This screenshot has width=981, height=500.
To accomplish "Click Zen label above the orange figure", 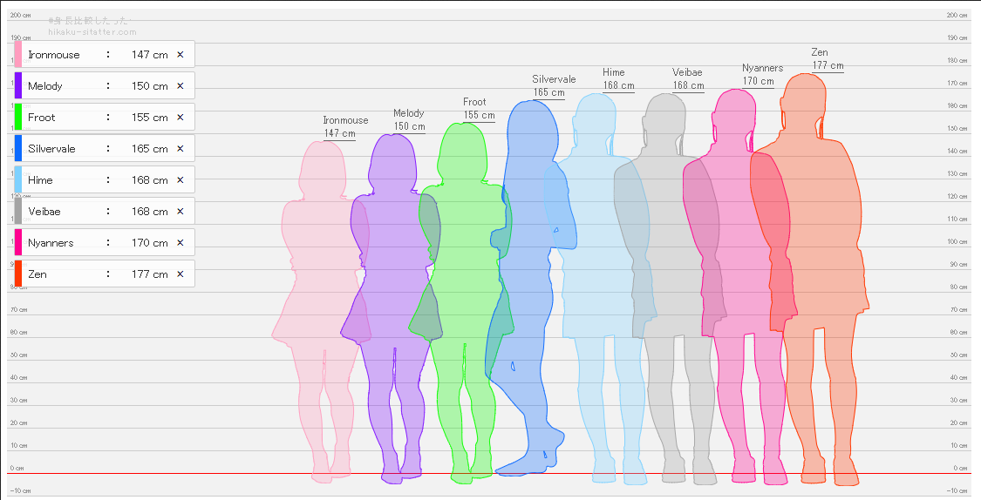I will tap(819, 52).
